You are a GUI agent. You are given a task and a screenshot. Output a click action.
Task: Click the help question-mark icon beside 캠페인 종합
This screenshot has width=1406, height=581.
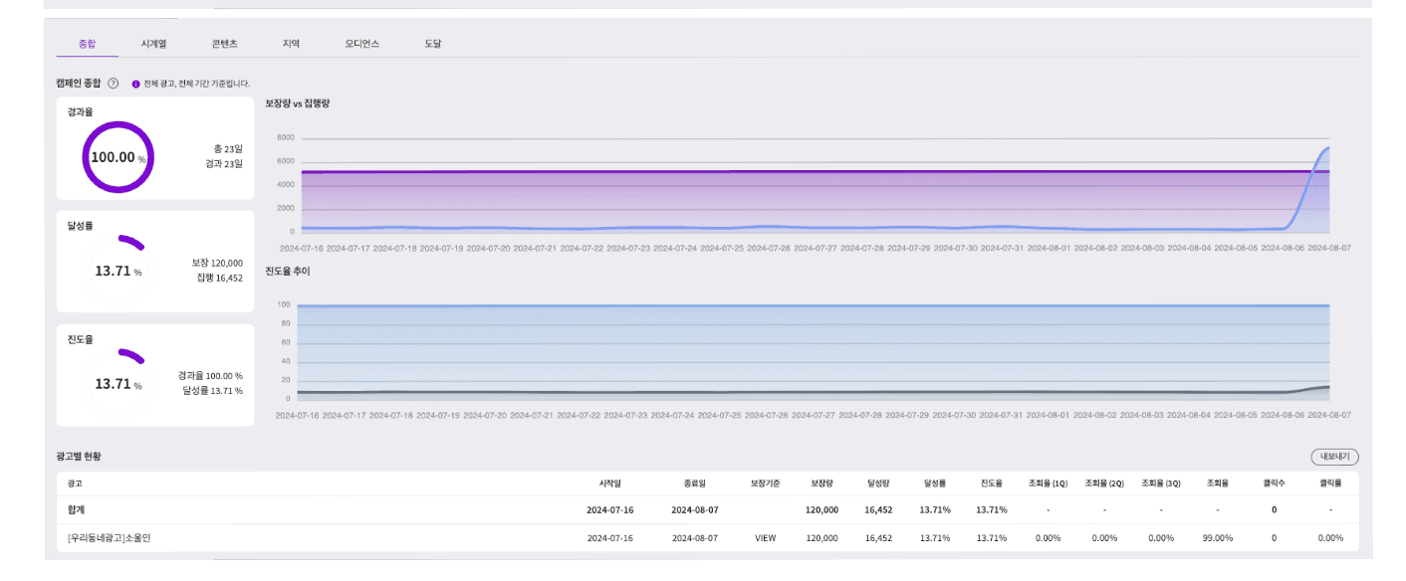[x=114, y=84]
